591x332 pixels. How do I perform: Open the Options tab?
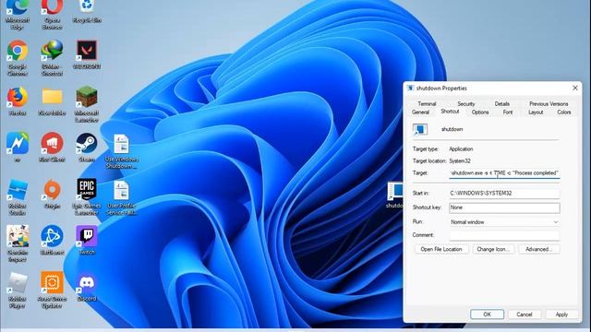480,113
